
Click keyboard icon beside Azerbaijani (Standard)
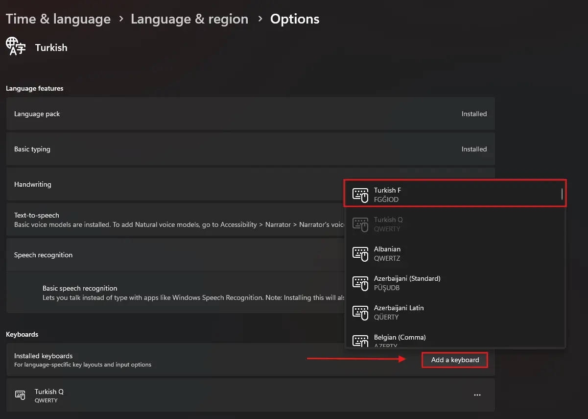360,283
